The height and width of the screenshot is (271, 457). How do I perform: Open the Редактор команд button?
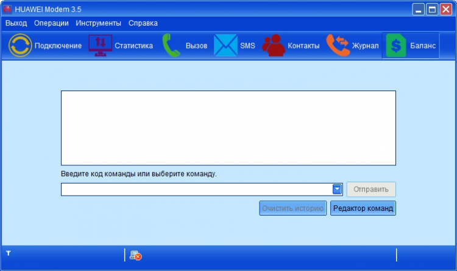pyautogui.click(x=363, y=208)
